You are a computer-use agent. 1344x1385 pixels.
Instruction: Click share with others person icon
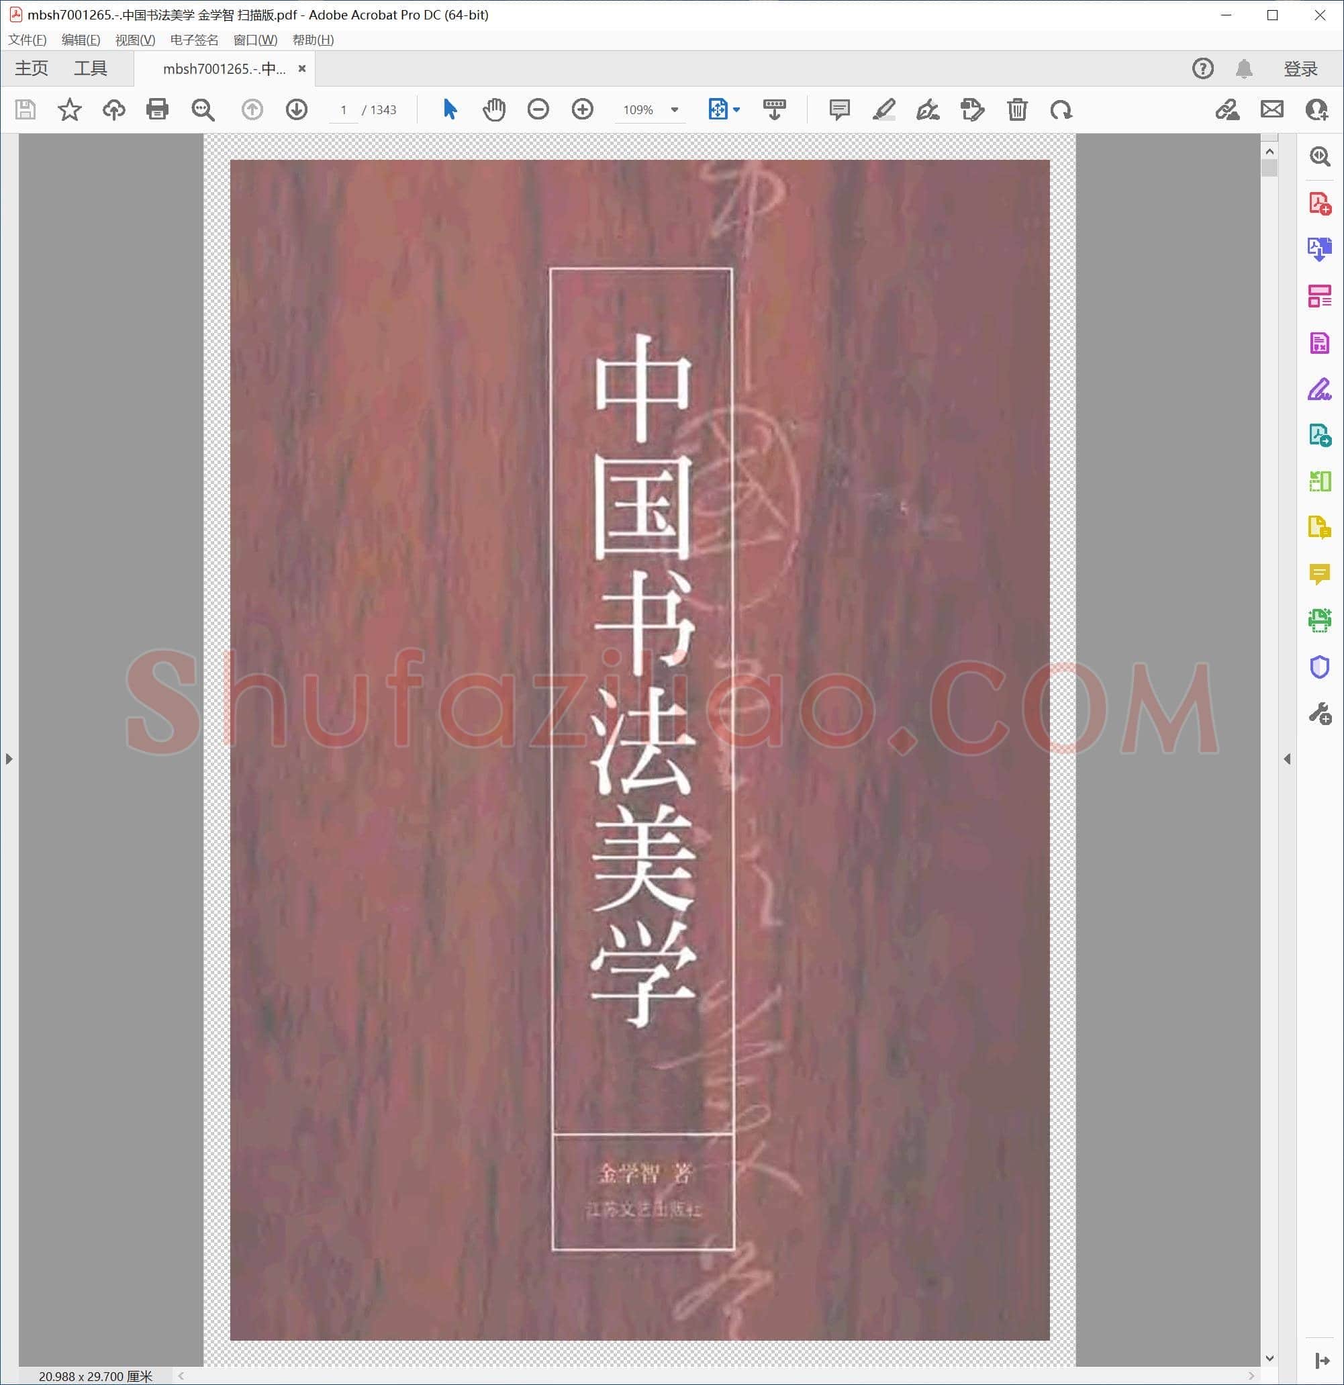tap(1316, 109)
